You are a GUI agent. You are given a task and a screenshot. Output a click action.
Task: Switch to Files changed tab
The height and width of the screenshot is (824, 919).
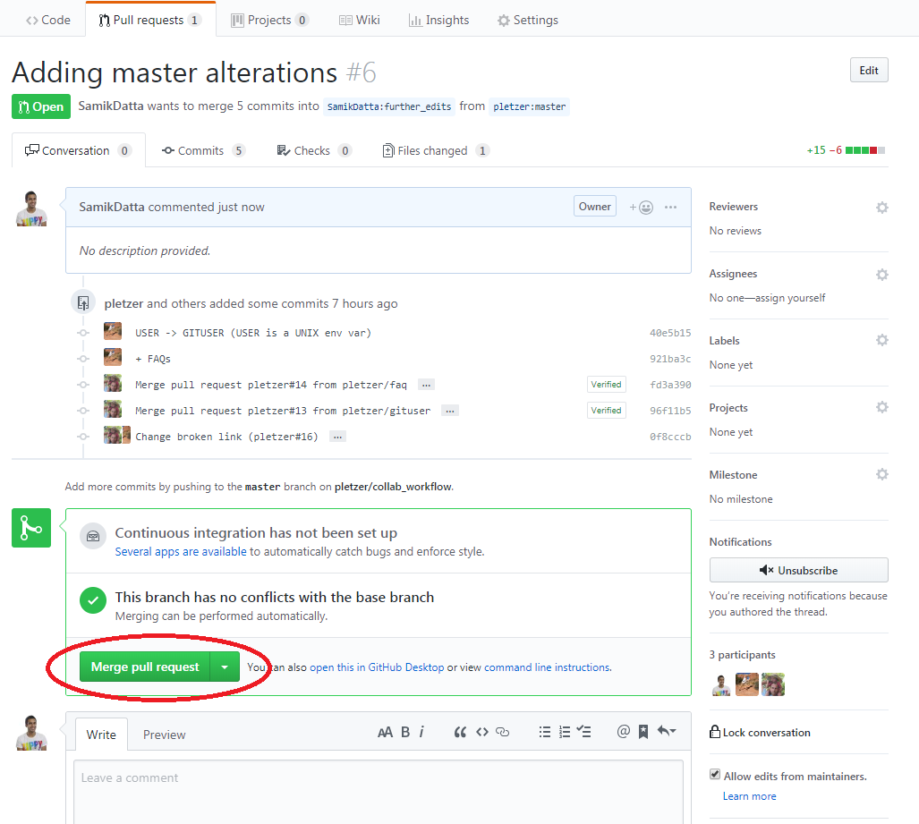point(435,150)
